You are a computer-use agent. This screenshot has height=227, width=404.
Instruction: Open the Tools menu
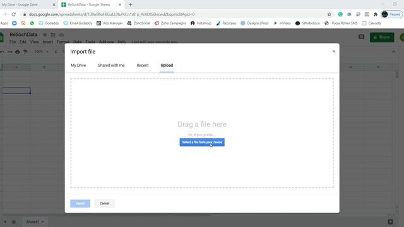(90, 42)
